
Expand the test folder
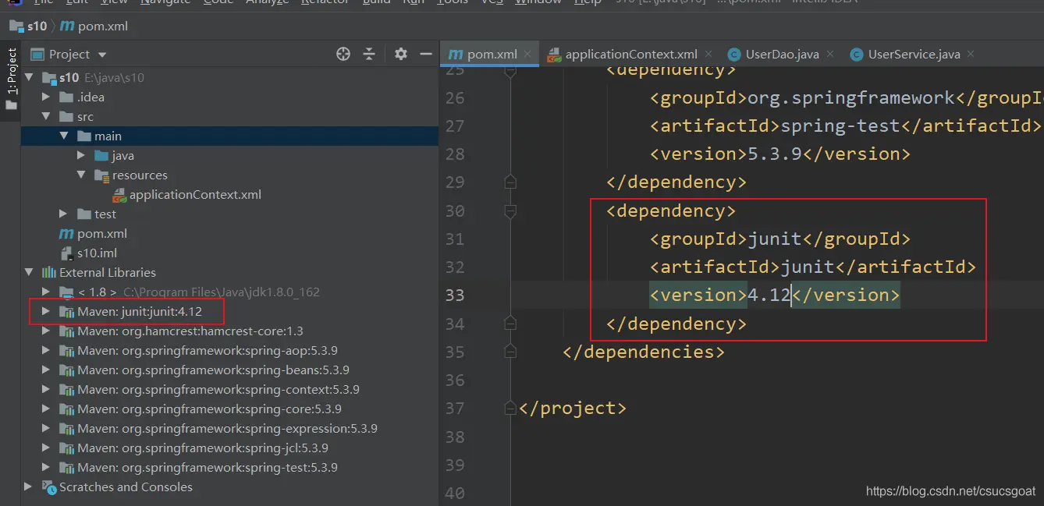64,214
